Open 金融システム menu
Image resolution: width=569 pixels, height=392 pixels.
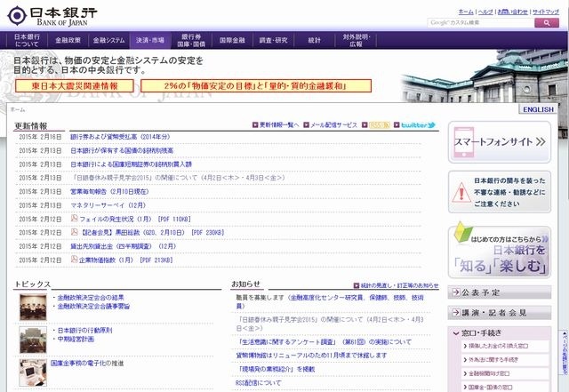108,40
